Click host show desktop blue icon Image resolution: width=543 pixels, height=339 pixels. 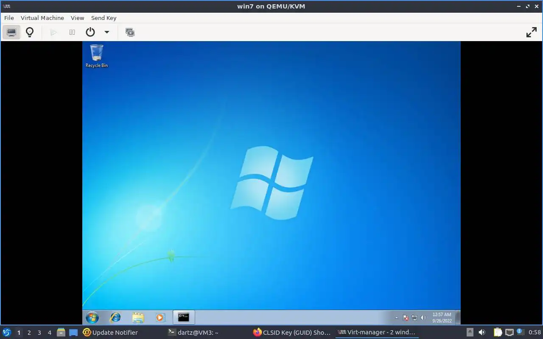tap(73, 333)
